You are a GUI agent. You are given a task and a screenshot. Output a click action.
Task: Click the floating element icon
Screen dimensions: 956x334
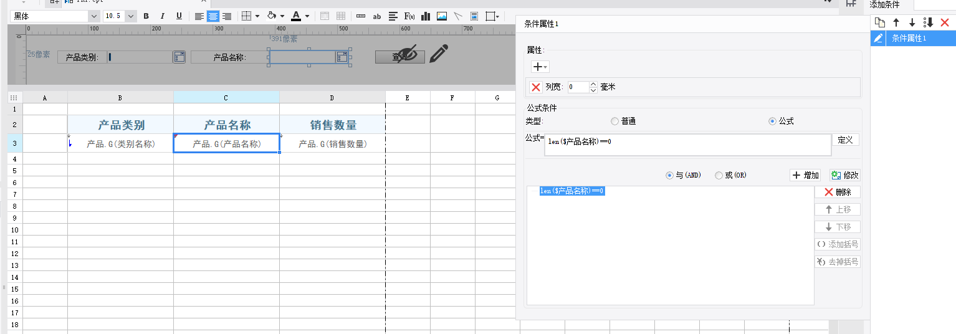[x=490, y=16]
